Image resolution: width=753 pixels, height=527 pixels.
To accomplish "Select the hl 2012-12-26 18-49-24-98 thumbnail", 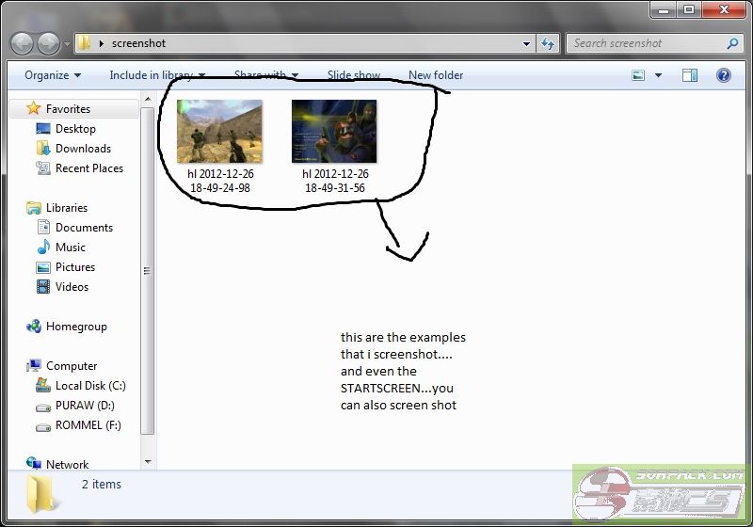I will point(220,132).
